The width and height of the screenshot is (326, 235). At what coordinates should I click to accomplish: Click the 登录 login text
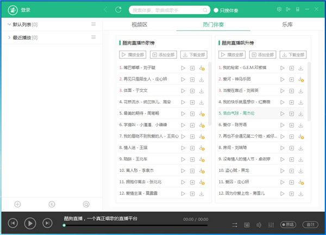pyautogui.click(x=26, y=10)
